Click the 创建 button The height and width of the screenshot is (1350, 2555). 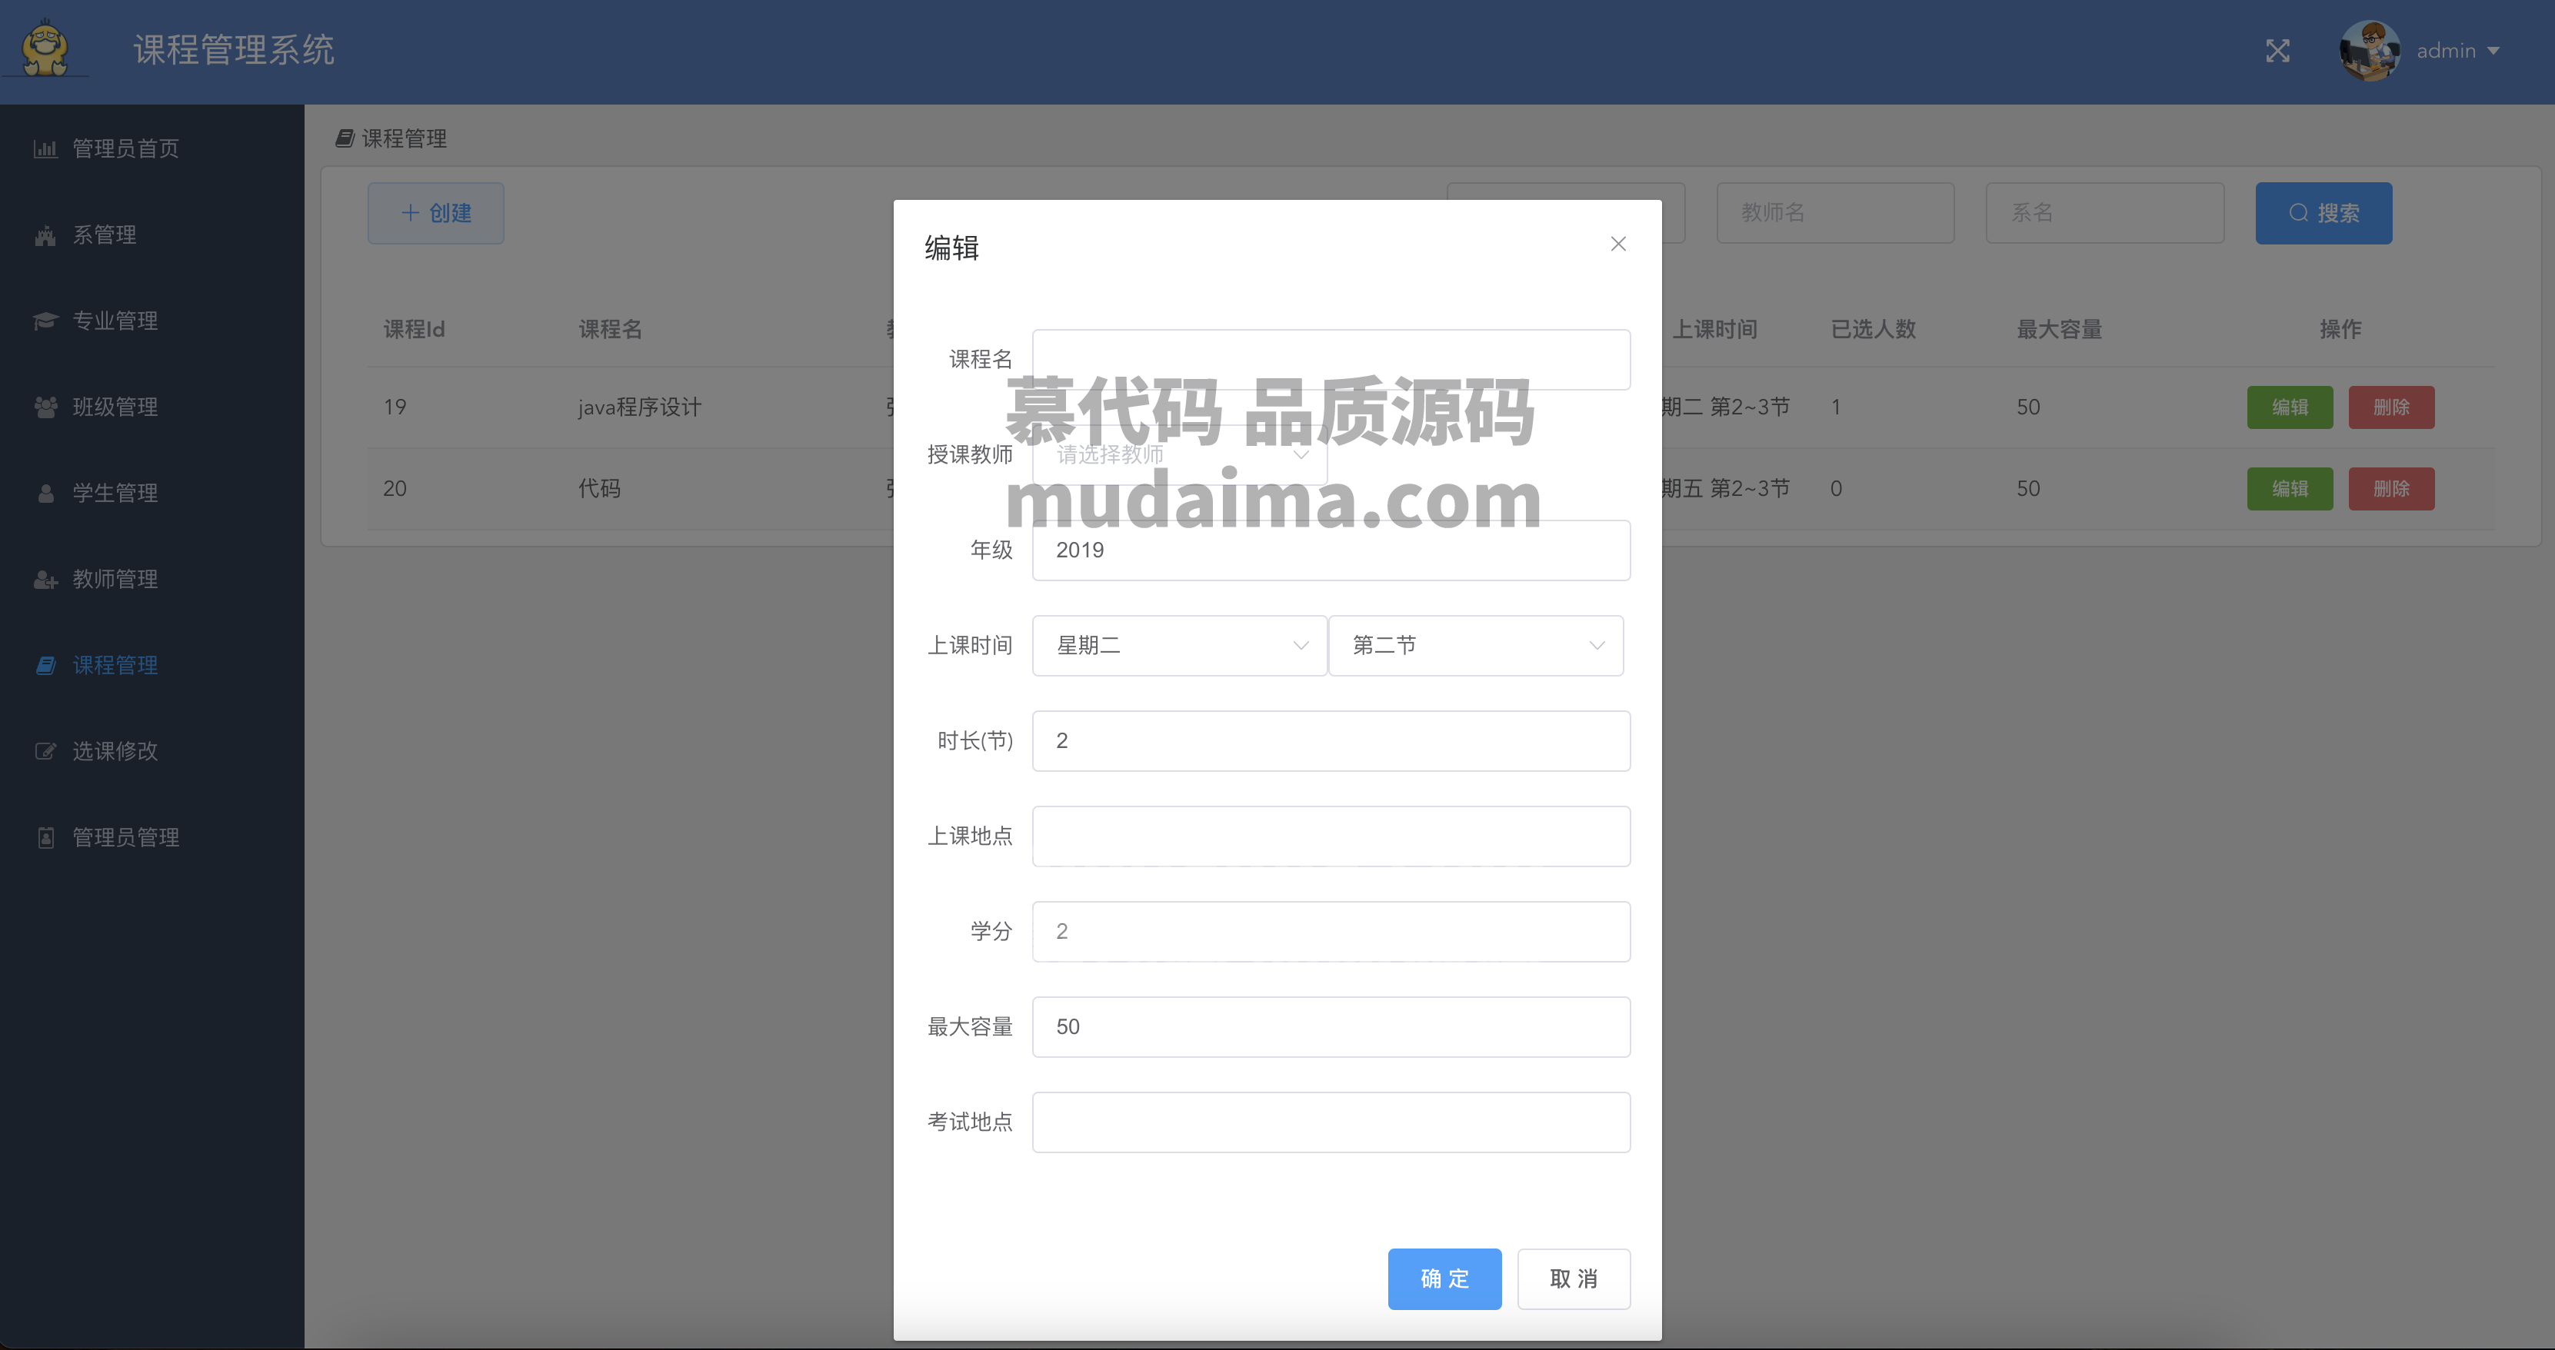click(x=435, y=213)
